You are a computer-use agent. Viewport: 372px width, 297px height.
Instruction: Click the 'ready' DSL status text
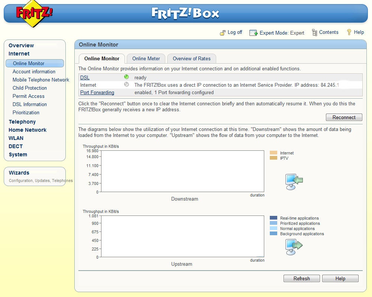point(140,77)
